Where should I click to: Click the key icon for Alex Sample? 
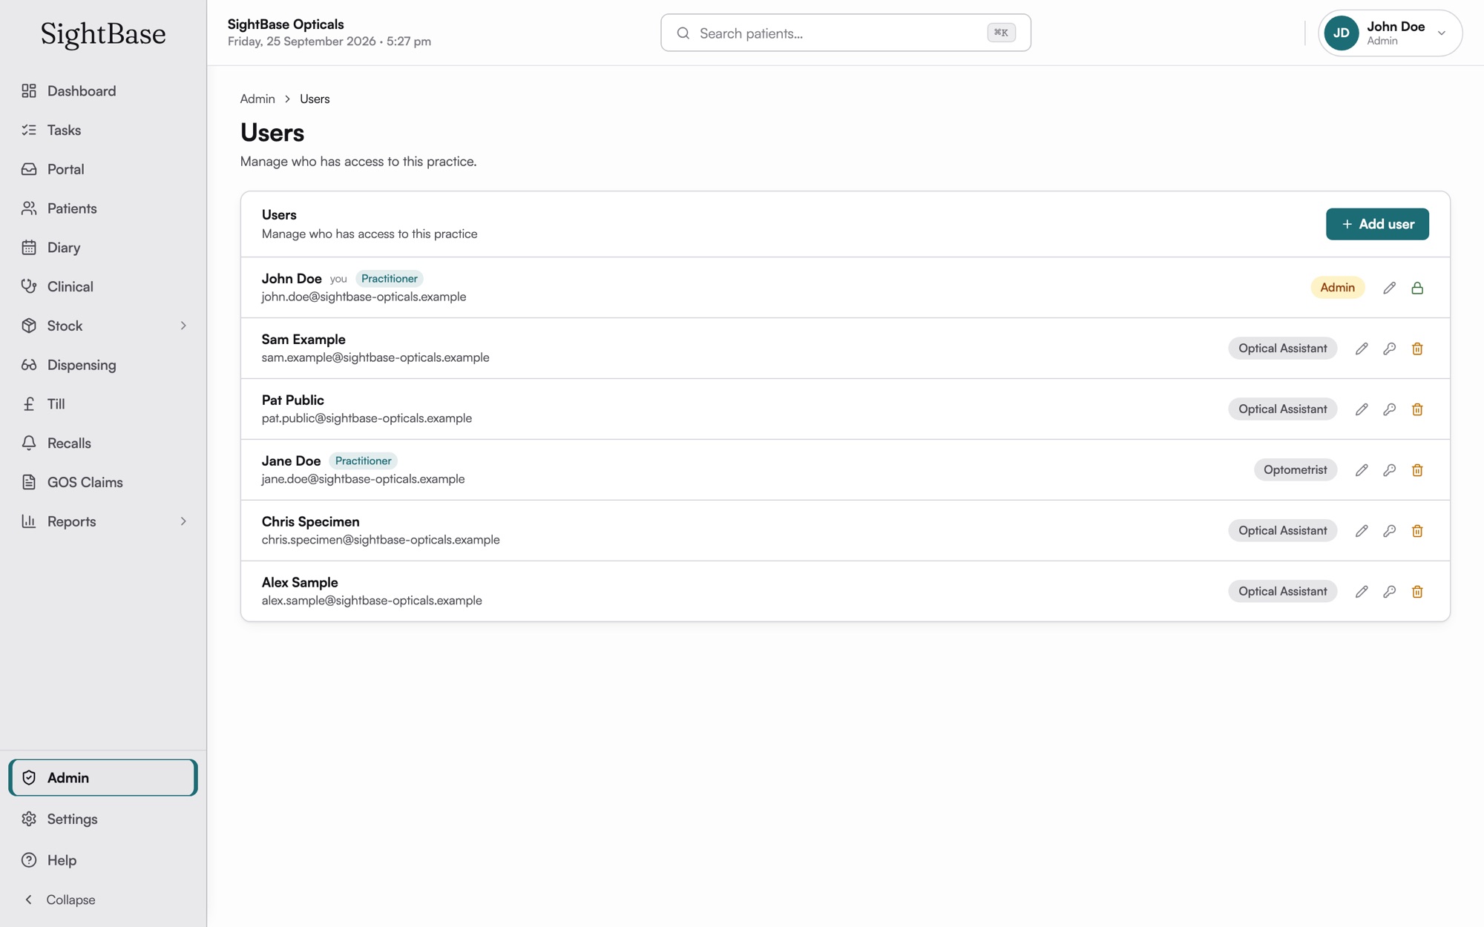[x=1389, y=592]
